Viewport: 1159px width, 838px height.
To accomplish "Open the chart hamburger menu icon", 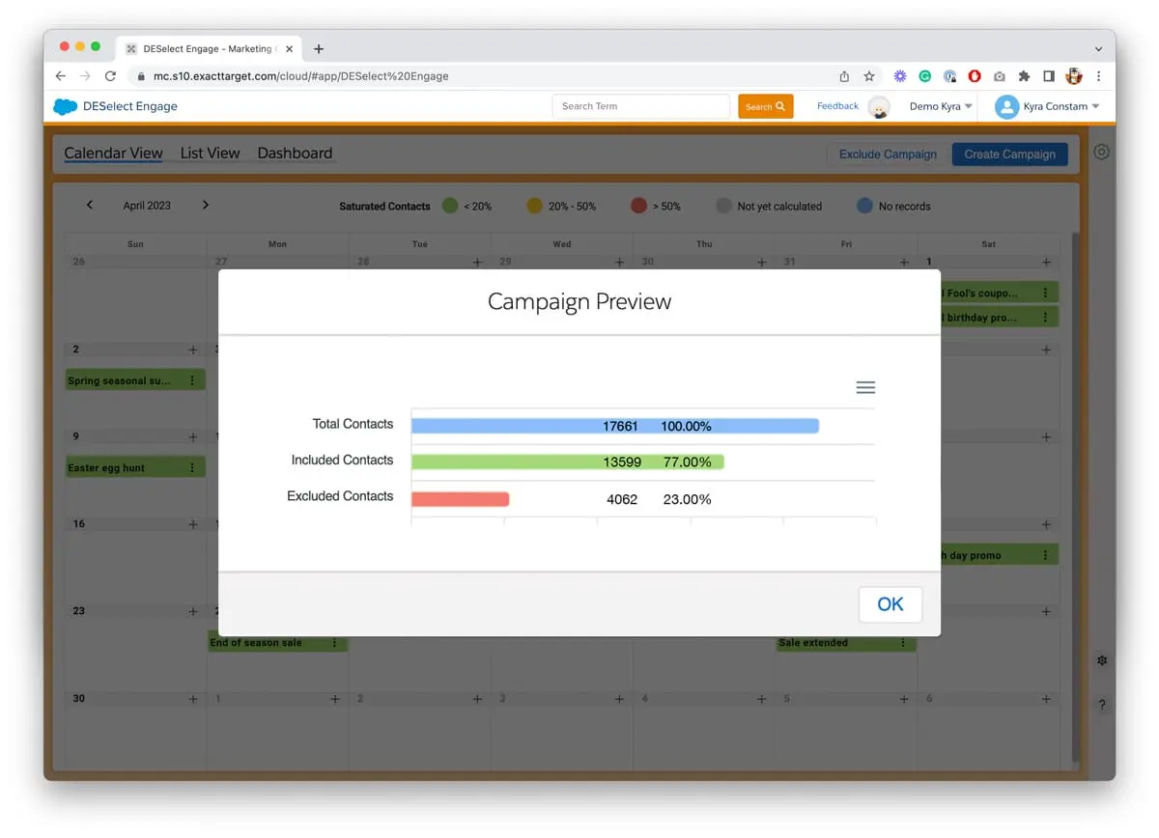I will click(x=865, y=387).
